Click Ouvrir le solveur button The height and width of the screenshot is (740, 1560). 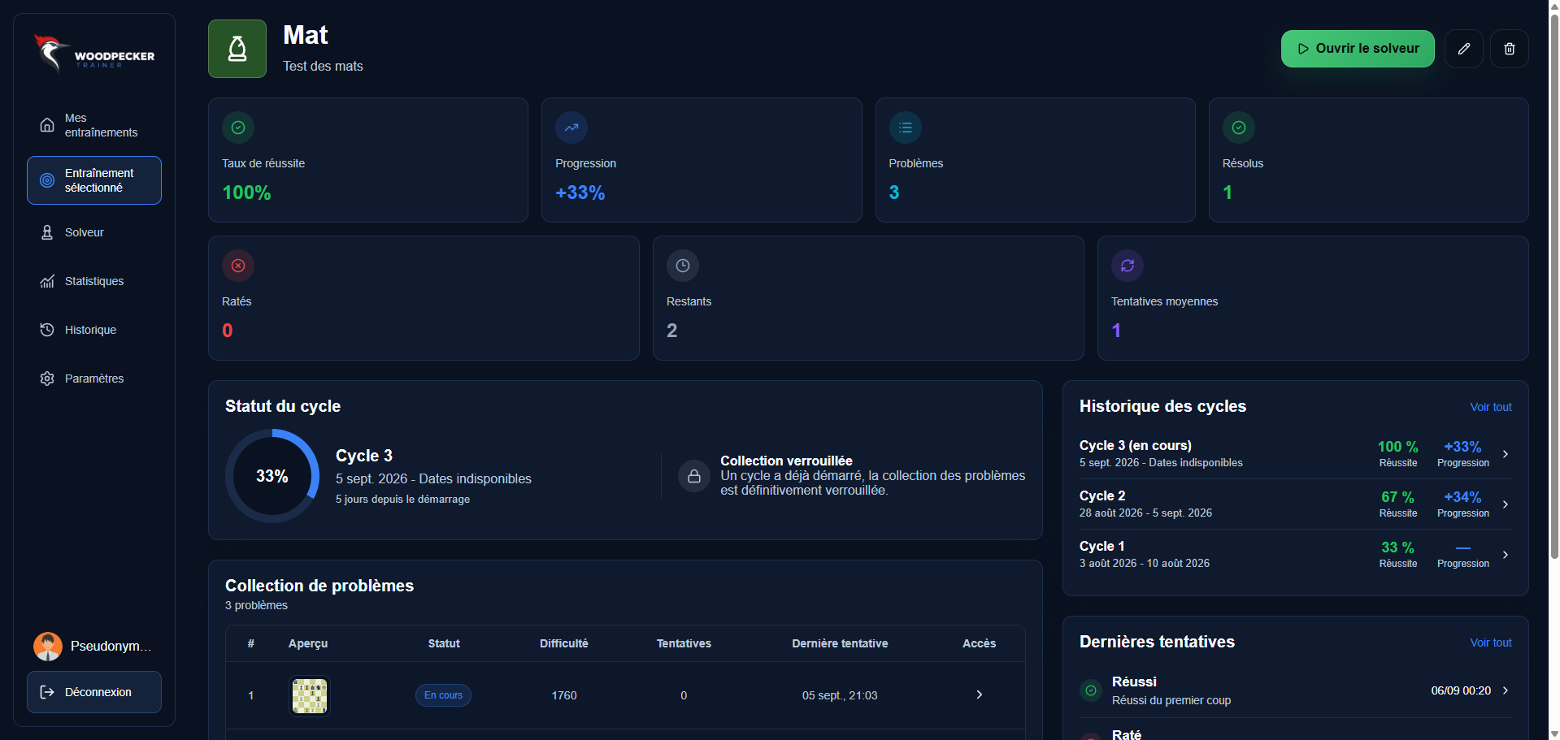[x=1358, y=49]
